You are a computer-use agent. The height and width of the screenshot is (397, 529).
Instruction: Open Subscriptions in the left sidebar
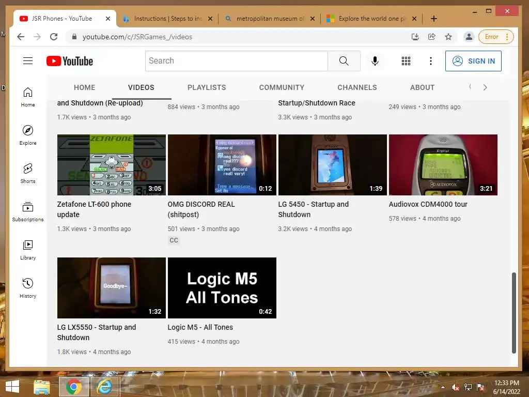(28, 211)
